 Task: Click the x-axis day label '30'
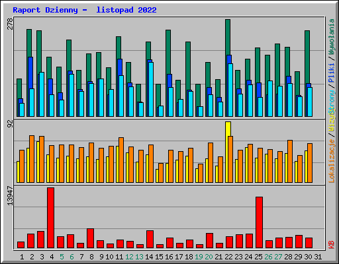coord(308,257)
